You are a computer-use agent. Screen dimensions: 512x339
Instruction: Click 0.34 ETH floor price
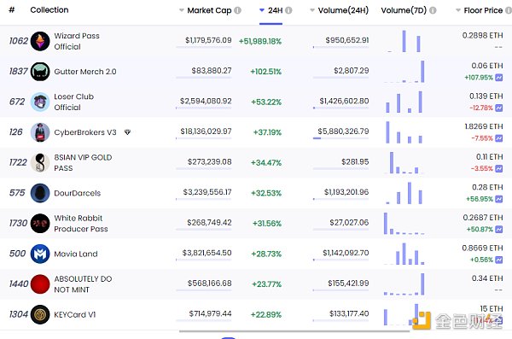click(x=487, y=278)
